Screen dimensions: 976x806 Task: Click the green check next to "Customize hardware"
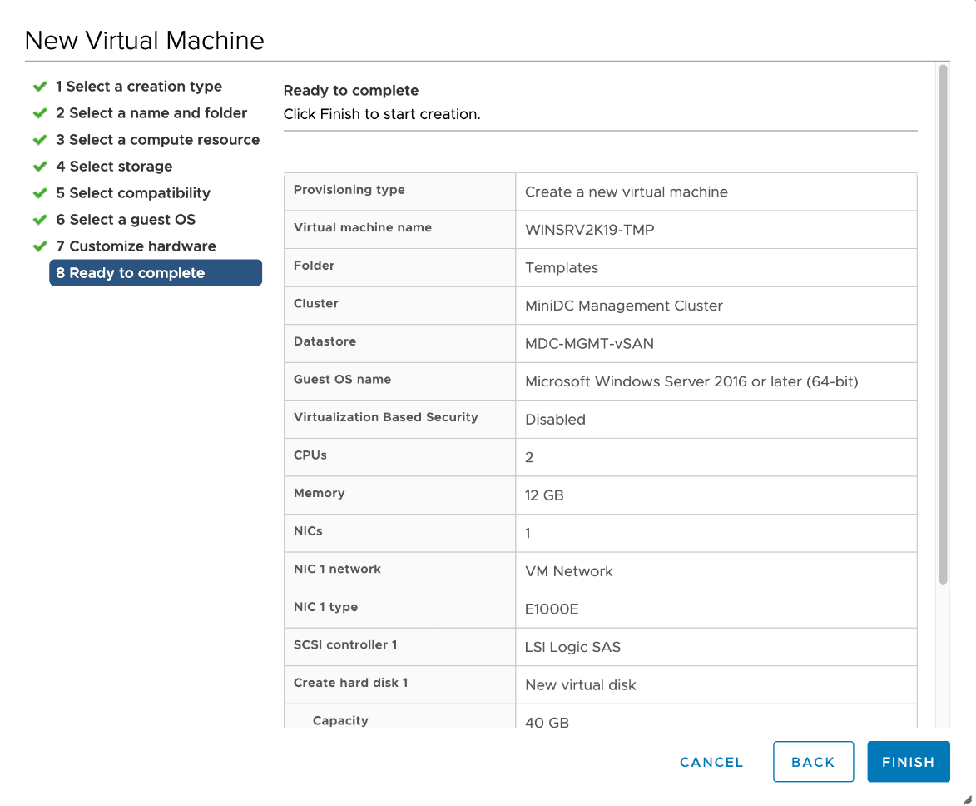(x=39, y=246)
